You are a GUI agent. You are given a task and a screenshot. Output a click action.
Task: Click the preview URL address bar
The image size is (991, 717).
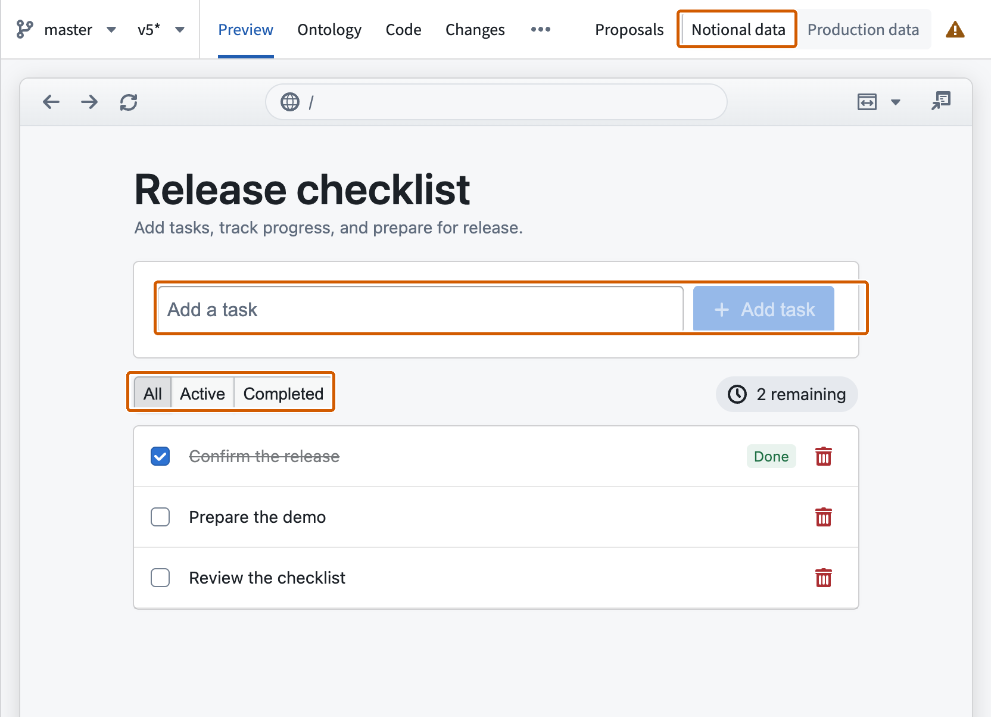[x=496, y=102]
